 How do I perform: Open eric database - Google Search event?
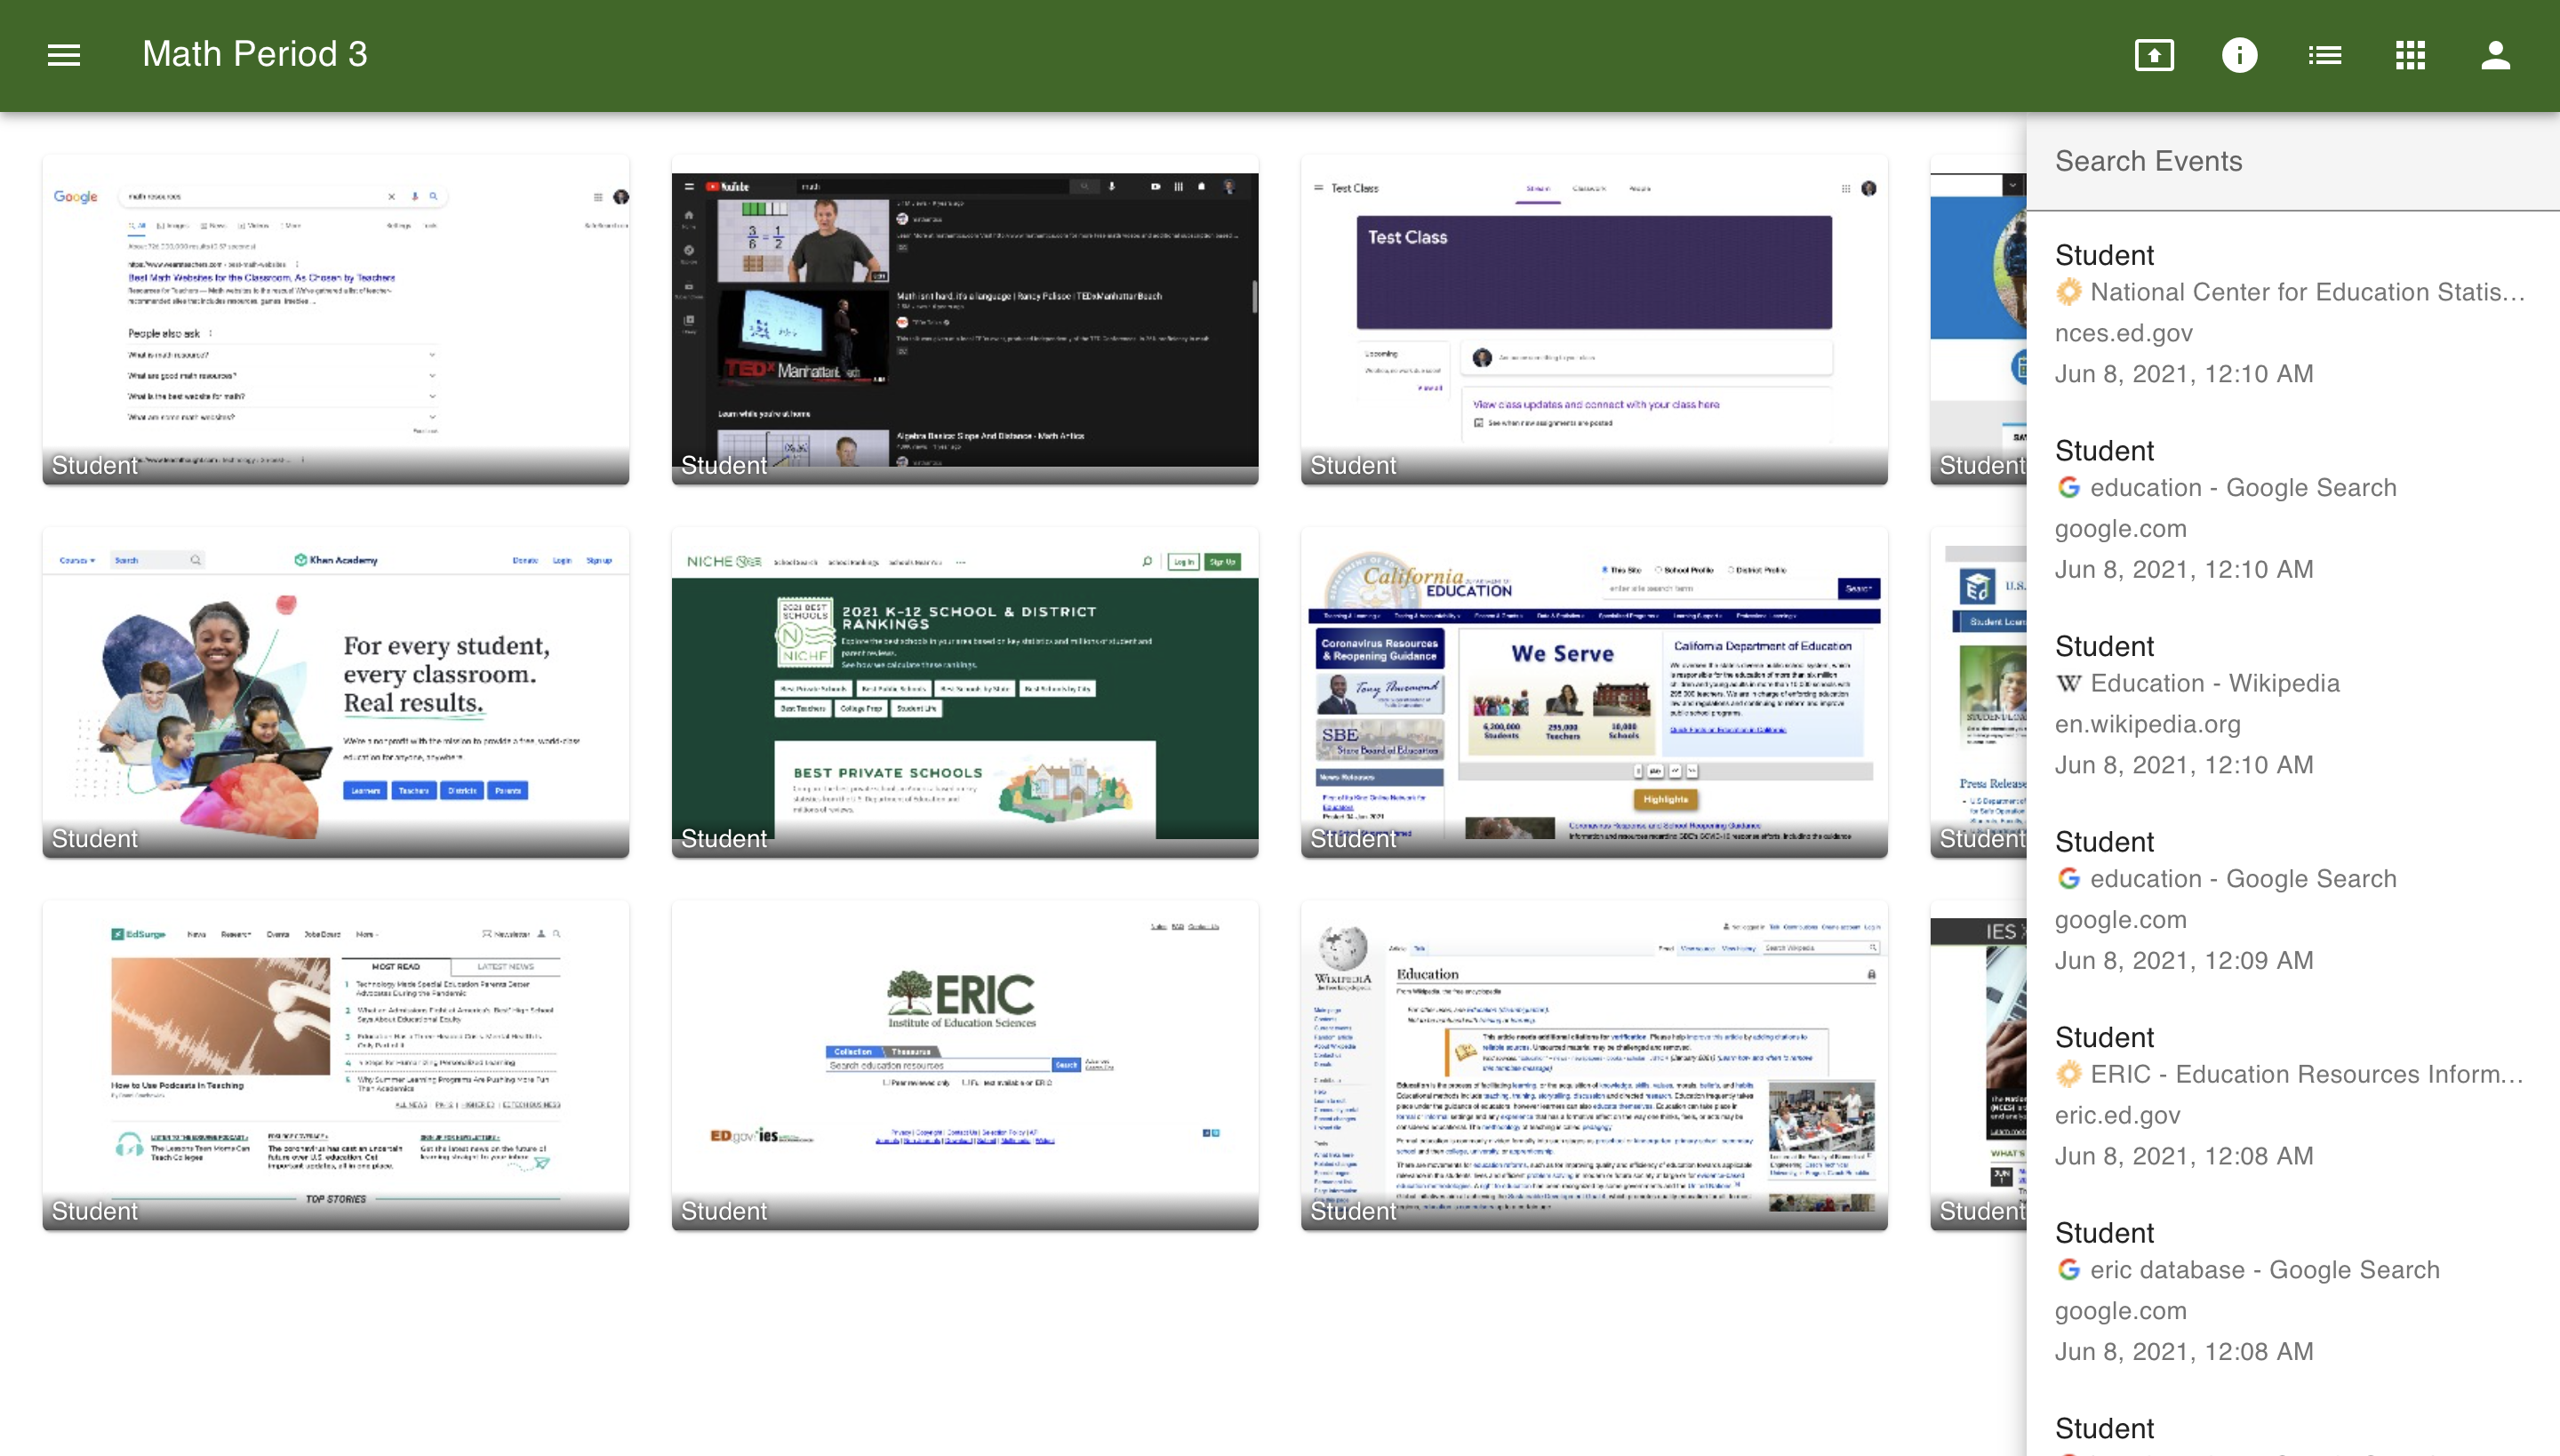click(x=2292, y=1292)
